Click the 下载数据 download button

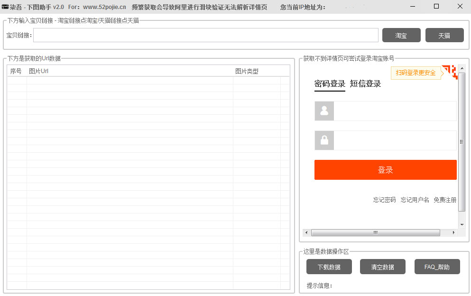(x=329, y=267)
